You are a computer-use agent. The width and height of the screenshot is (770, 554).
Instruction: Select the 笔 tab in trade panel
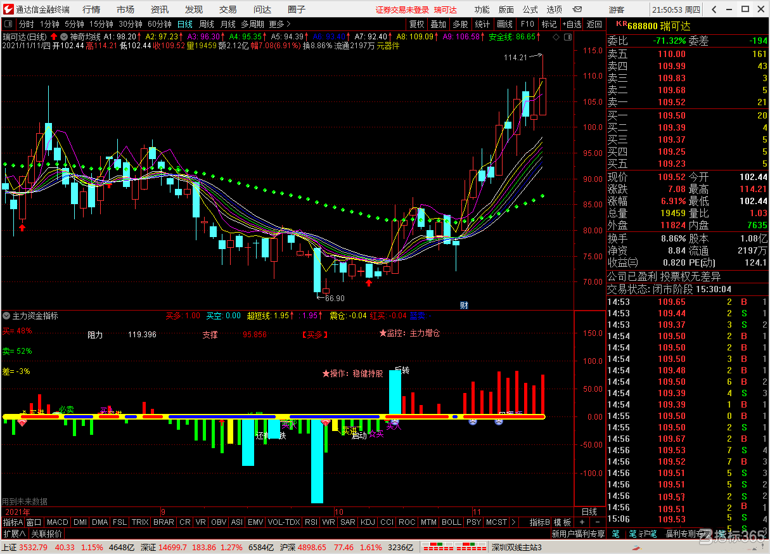615,534
